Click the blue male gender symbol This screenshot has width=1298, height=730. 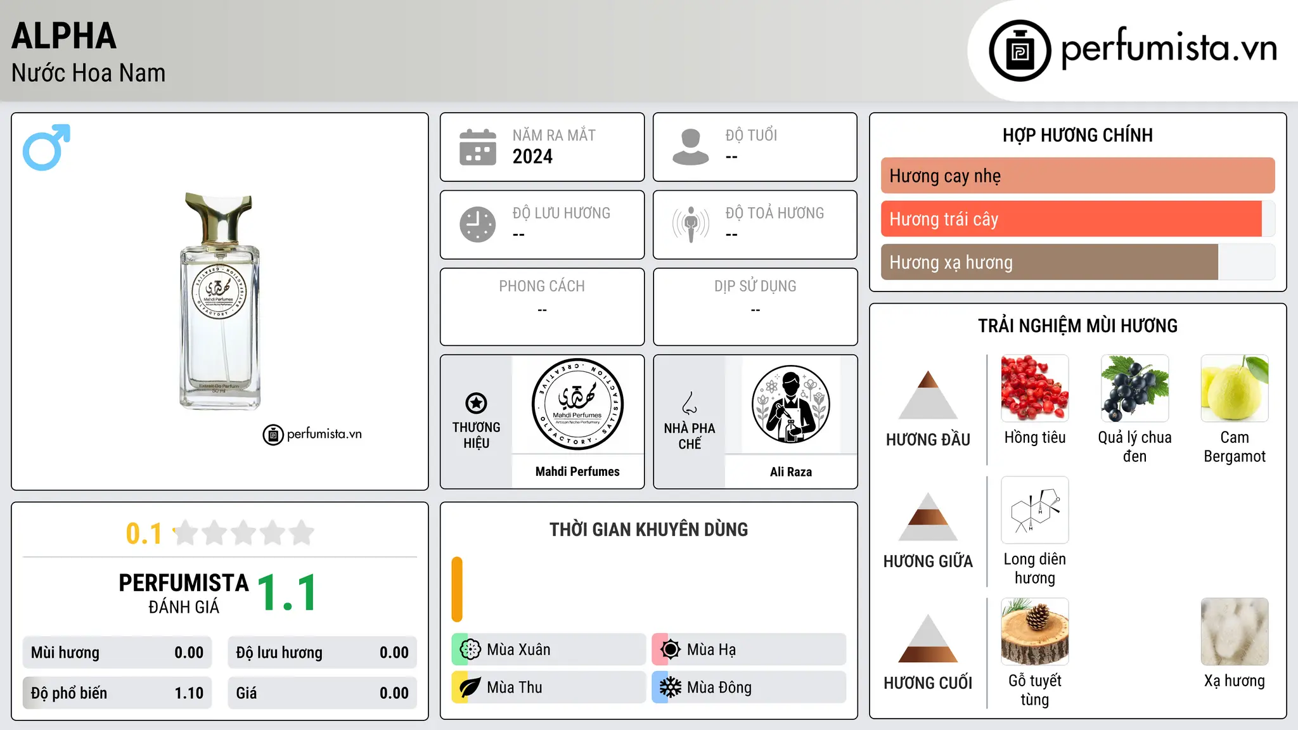[46, 147]
